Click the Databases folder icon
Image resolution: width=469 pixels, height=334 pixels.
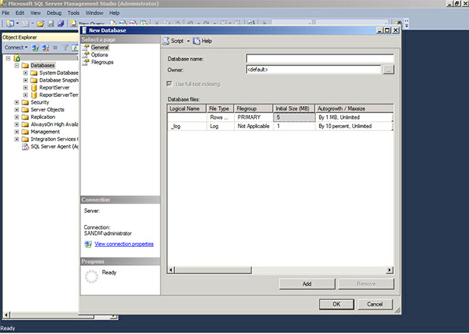[26, 65]
